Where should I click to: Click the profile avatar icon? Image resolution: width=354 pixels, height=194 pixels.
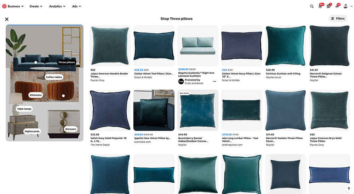point(346,6)
